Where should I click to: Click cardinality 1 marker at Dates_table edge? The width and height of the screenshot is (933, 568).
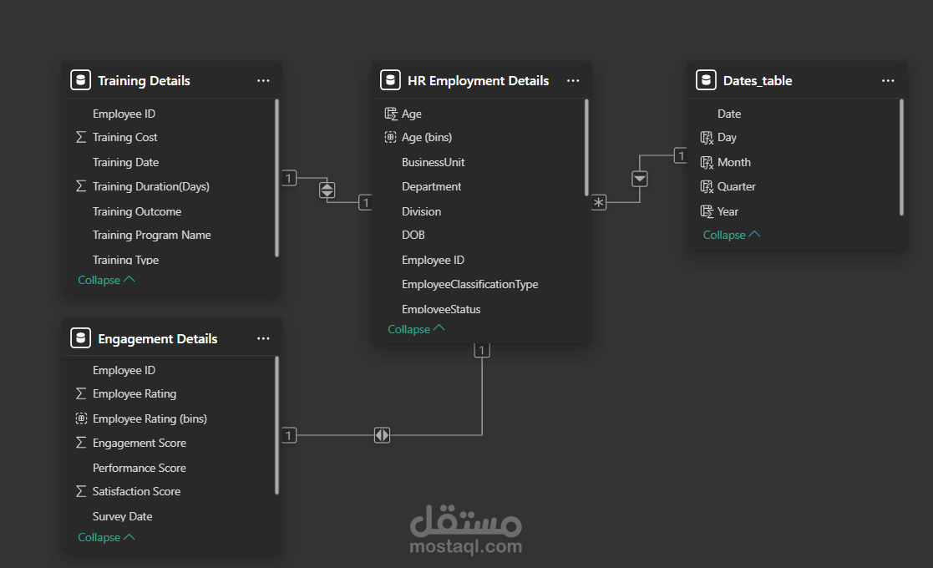(681, 156)
